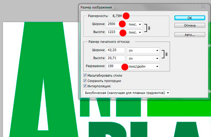Uncheck the Интерполяция checkbox
Image resolution: width=211 pixels, height=137 pixels.
click(85, 86)
